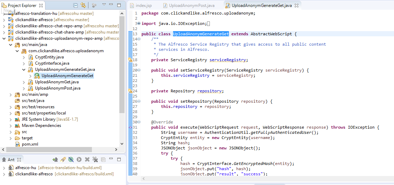
Task: Select src/test/java folder
Action: (x=33, y=101)
